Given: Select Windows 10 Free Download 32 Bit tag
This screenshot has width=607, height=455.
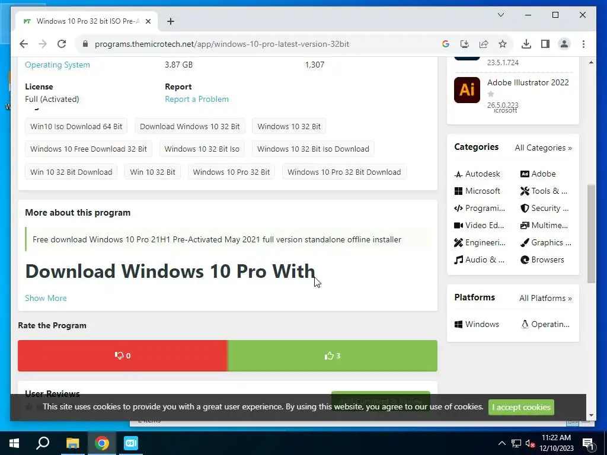Looking at the screenshot, I should [x=89, y=149].
